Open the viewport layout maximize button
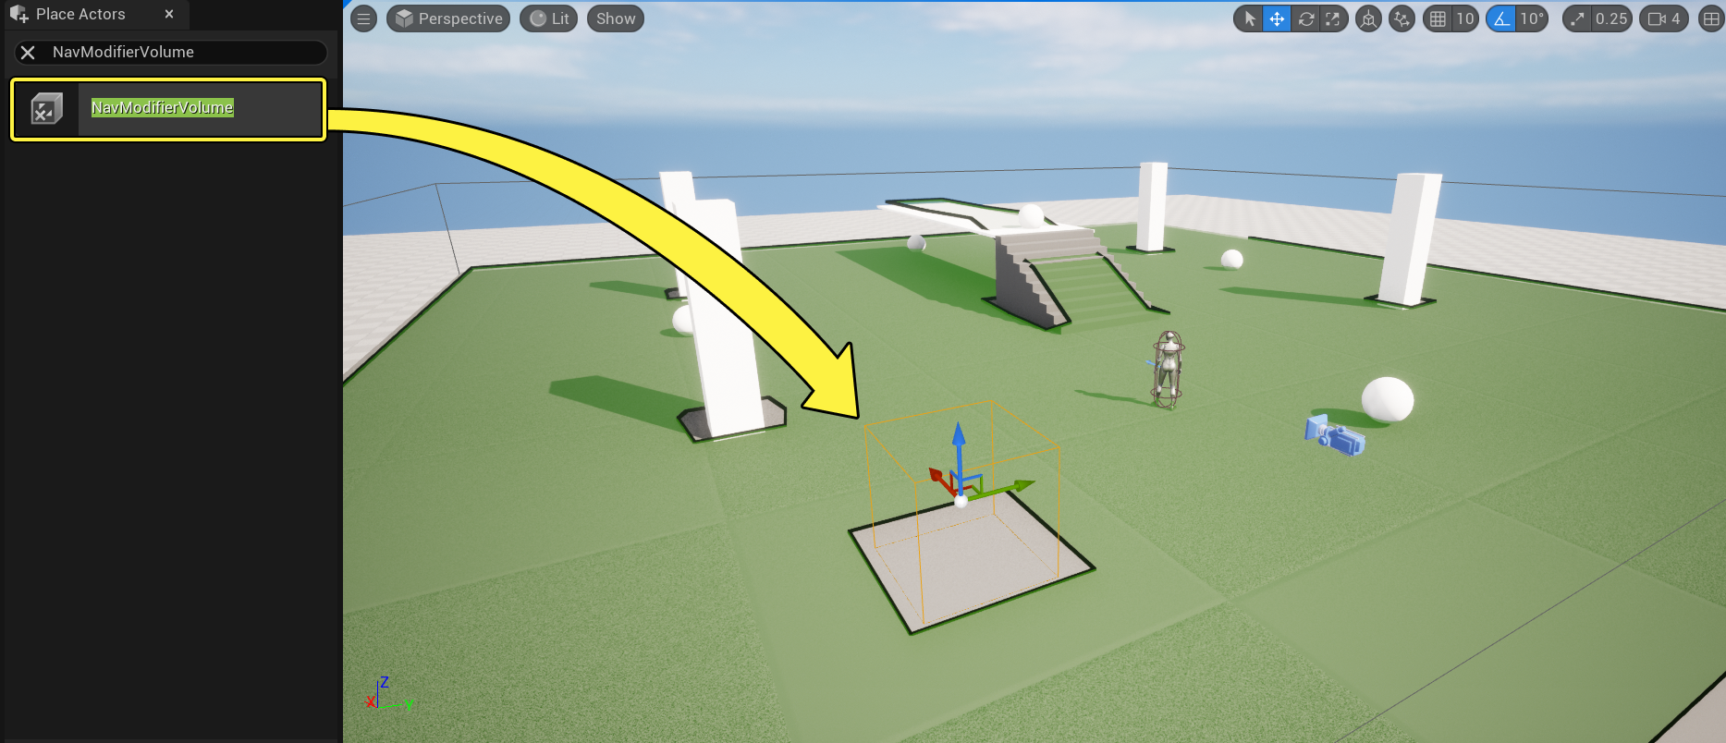The height and width of the screenshot is (743, 1726). (1711, 18)
